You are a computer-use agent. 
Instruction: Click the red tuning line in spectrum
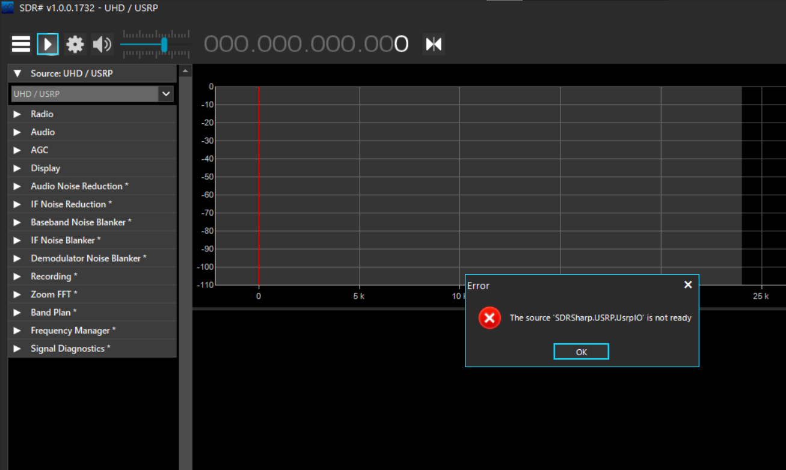tap(259, 186)
